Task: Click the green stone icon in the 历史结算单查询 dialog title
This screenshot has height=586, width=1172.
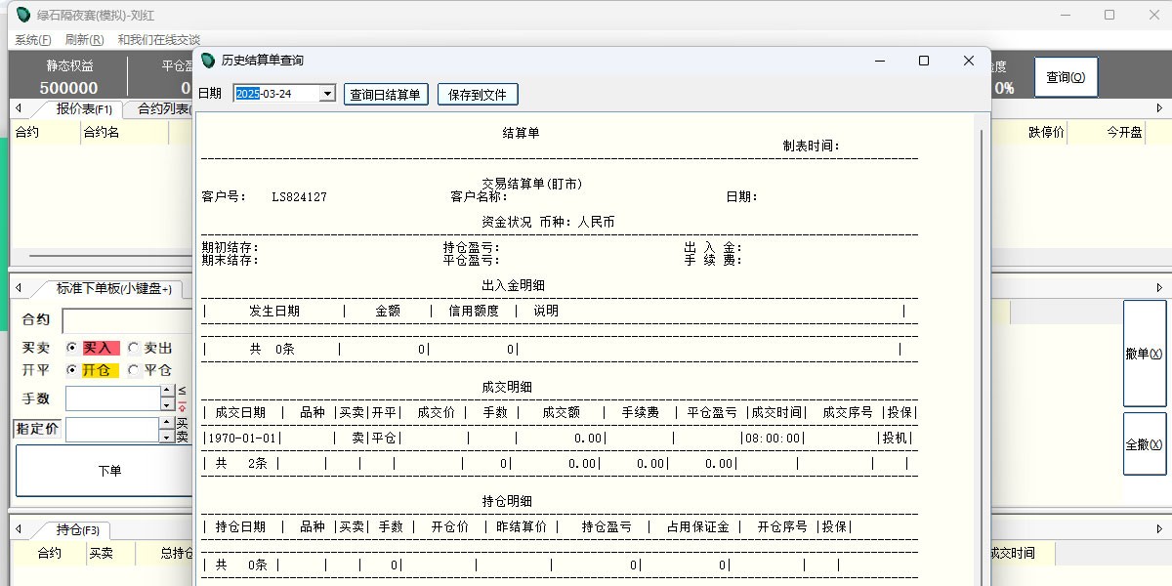Action: (207, 61)
